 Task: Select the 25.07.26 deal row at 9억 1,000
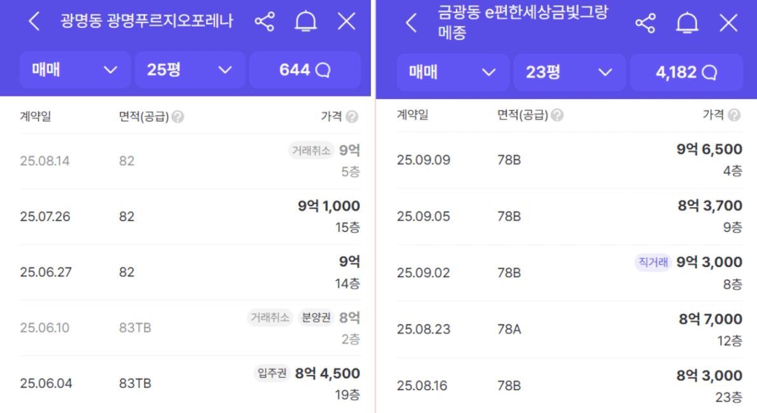tap(190, 217)
